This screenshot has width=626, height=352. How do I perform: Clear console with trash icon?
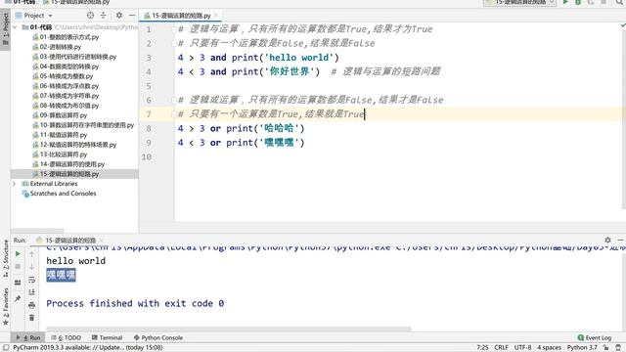click(31, 318)
